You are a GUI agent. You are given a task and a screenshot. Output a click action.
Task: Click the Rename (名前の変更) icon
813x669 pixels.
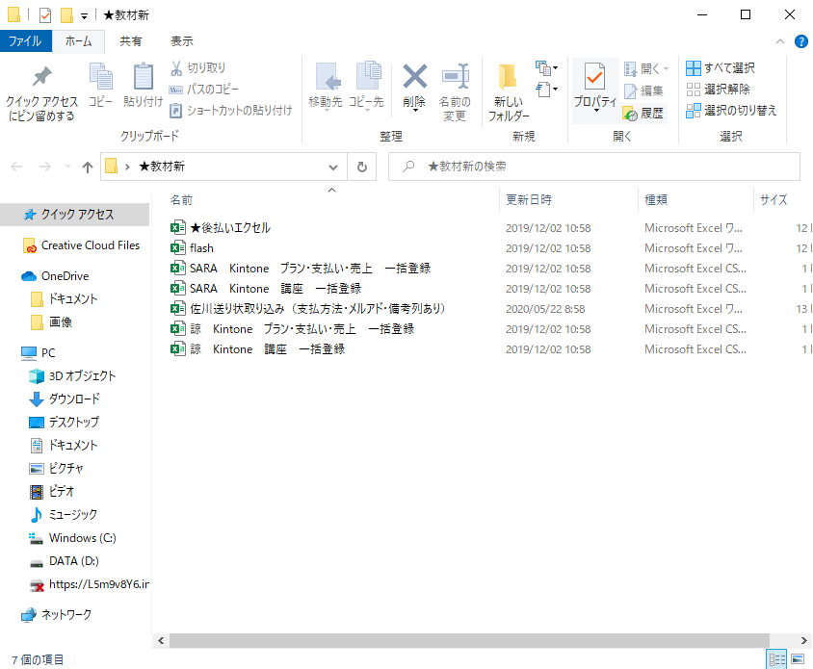(x=454, y=78)
